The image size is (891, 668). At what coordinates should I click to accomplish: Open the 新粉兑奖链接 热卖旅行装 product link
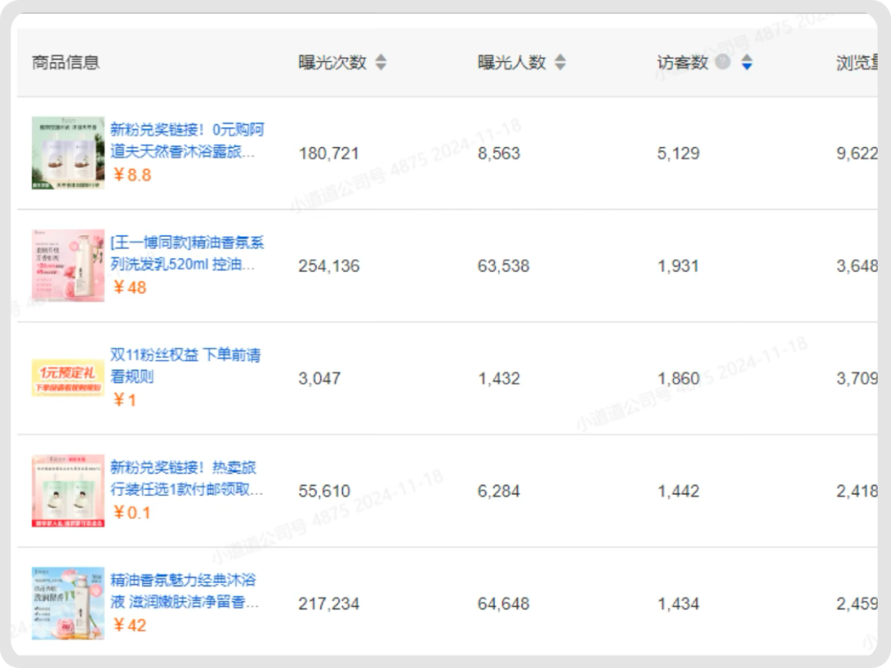(186, 479)
